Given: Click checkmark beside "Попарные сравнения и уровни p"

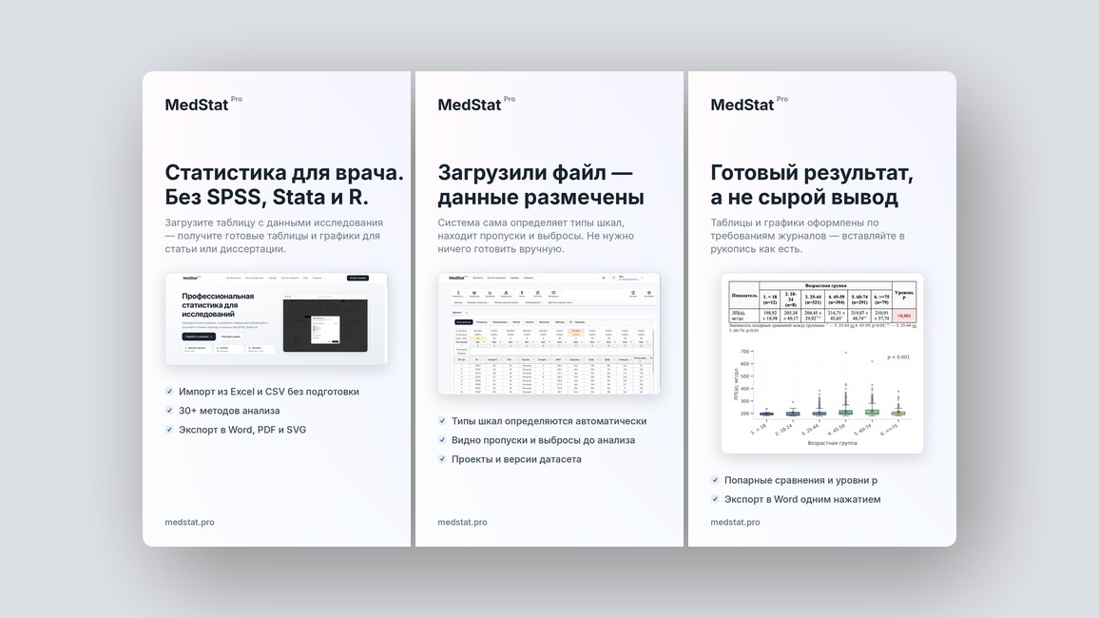Looking at the screenshot, I should tap(715, 479).
